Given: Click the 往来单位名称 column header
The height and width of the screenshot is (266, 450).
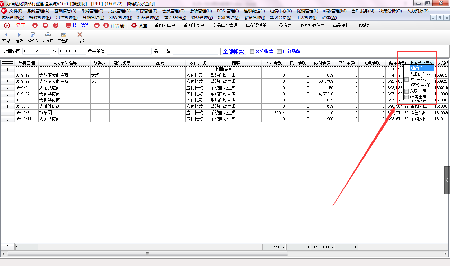Looking at the screenshot, I should pyautogui.click(x=64, y=63).
